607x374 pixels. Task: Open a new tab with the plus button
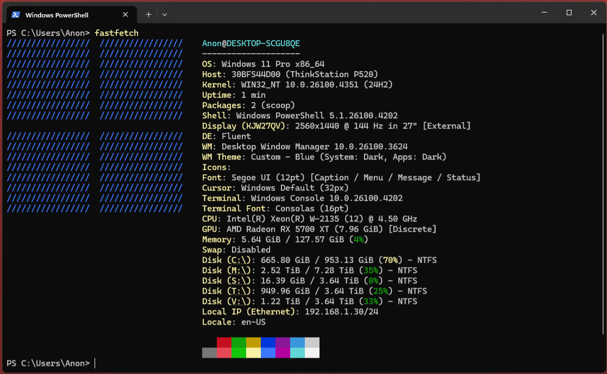(148, 15)
